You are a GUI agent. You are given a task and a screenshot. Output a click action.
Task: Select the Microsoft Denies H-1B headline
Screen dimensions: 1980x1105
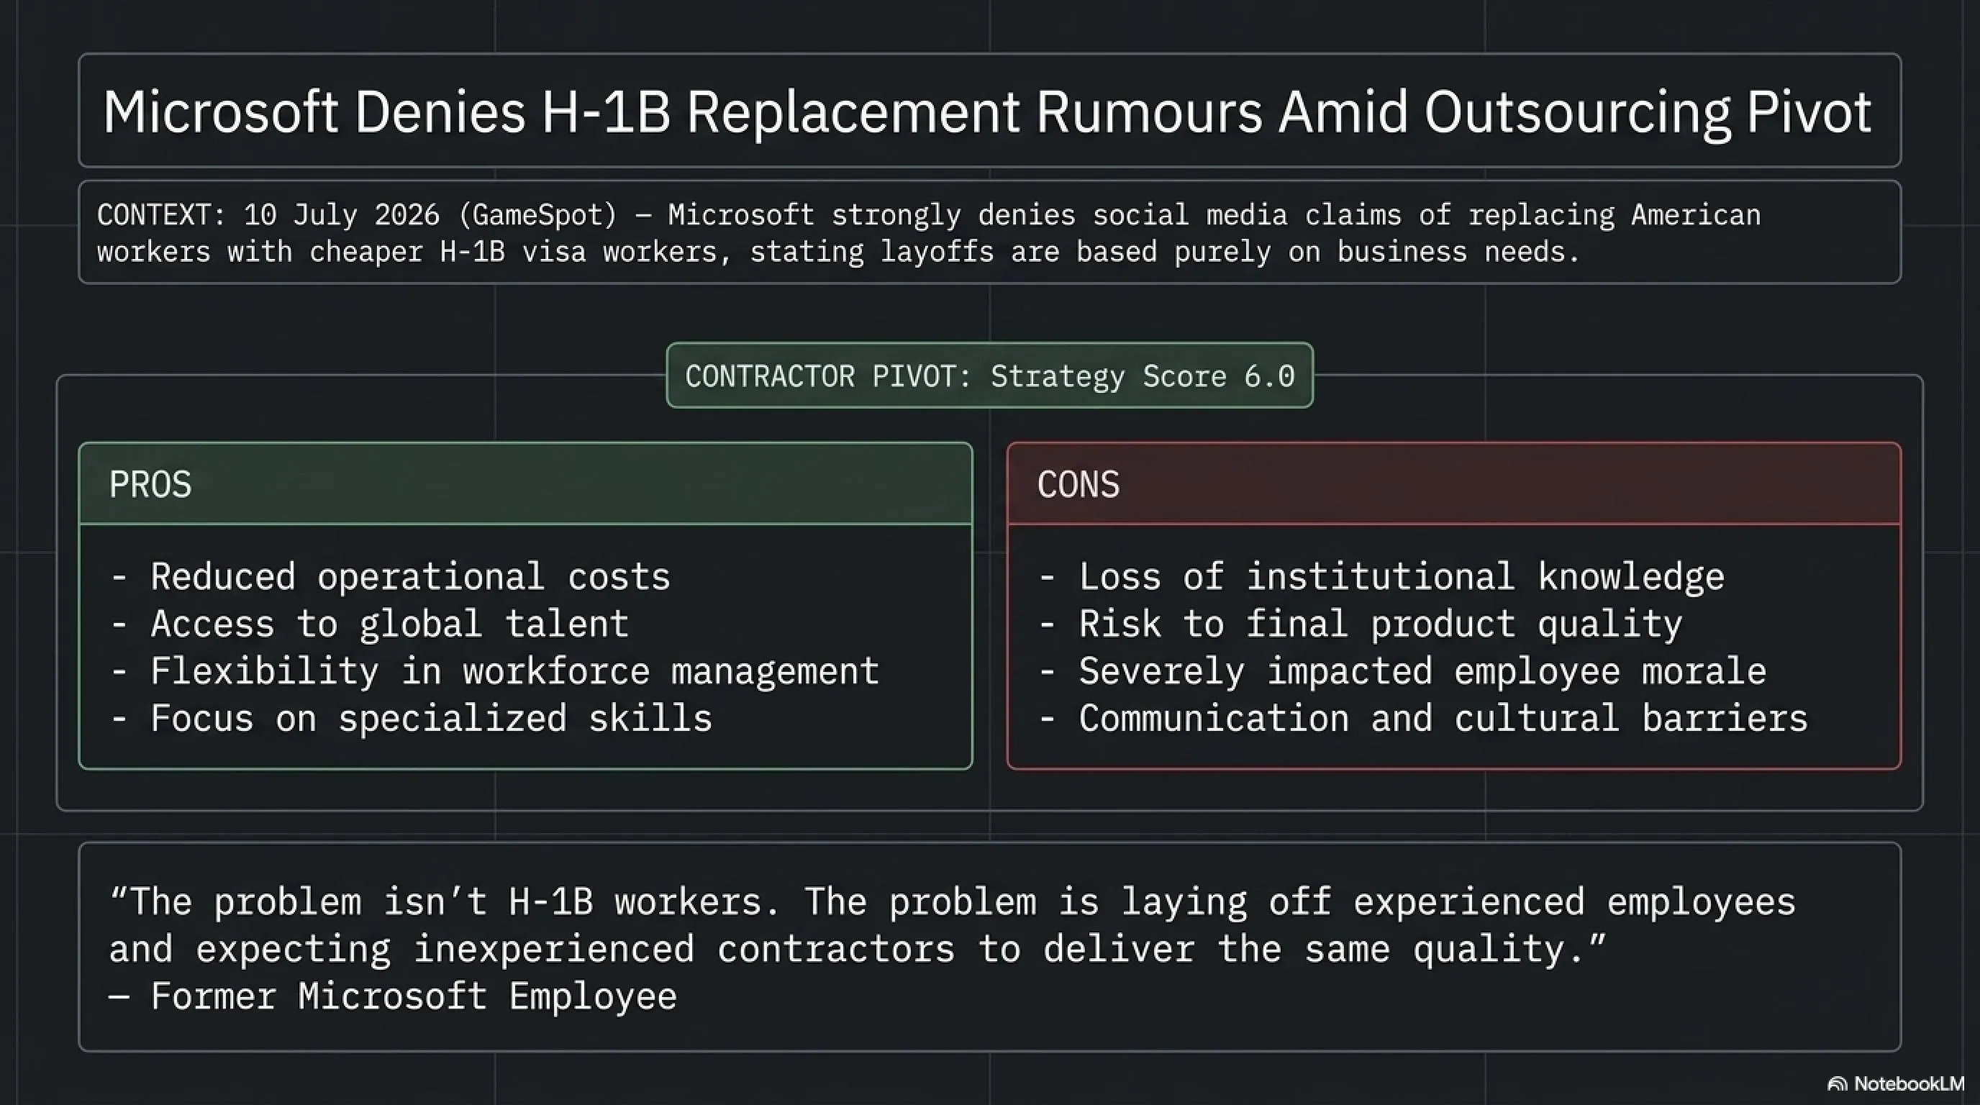(x=987, y=112)
